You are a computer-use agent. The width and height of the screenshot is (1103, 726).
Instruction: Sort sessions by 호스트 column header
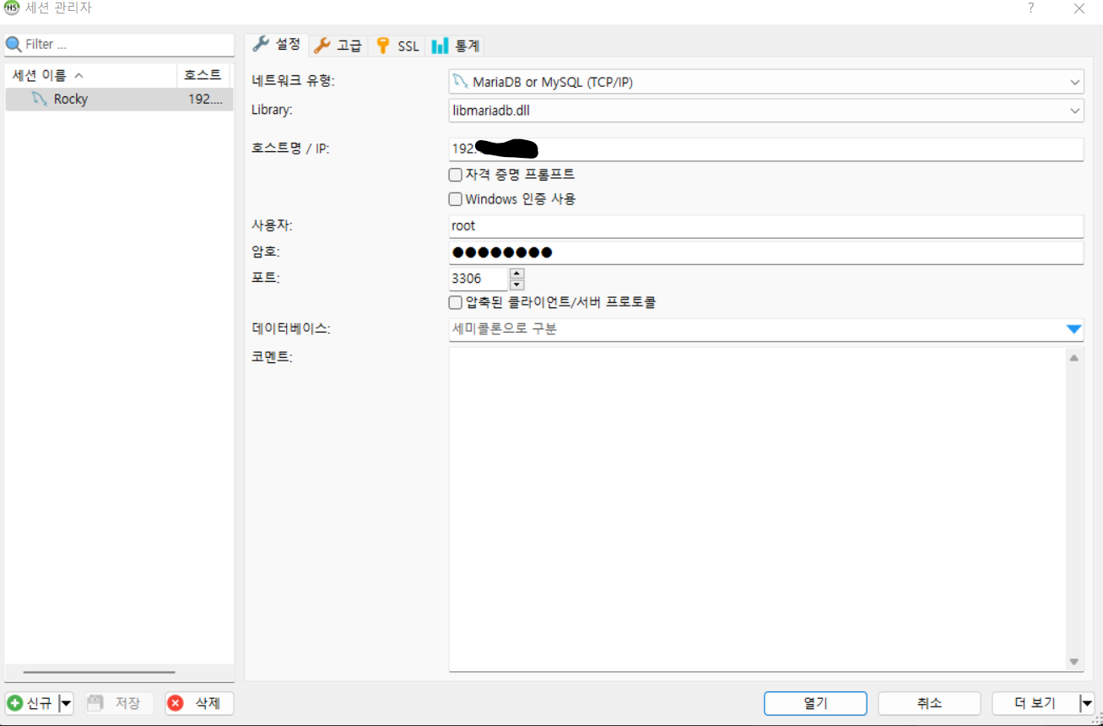tap(203, 75)
